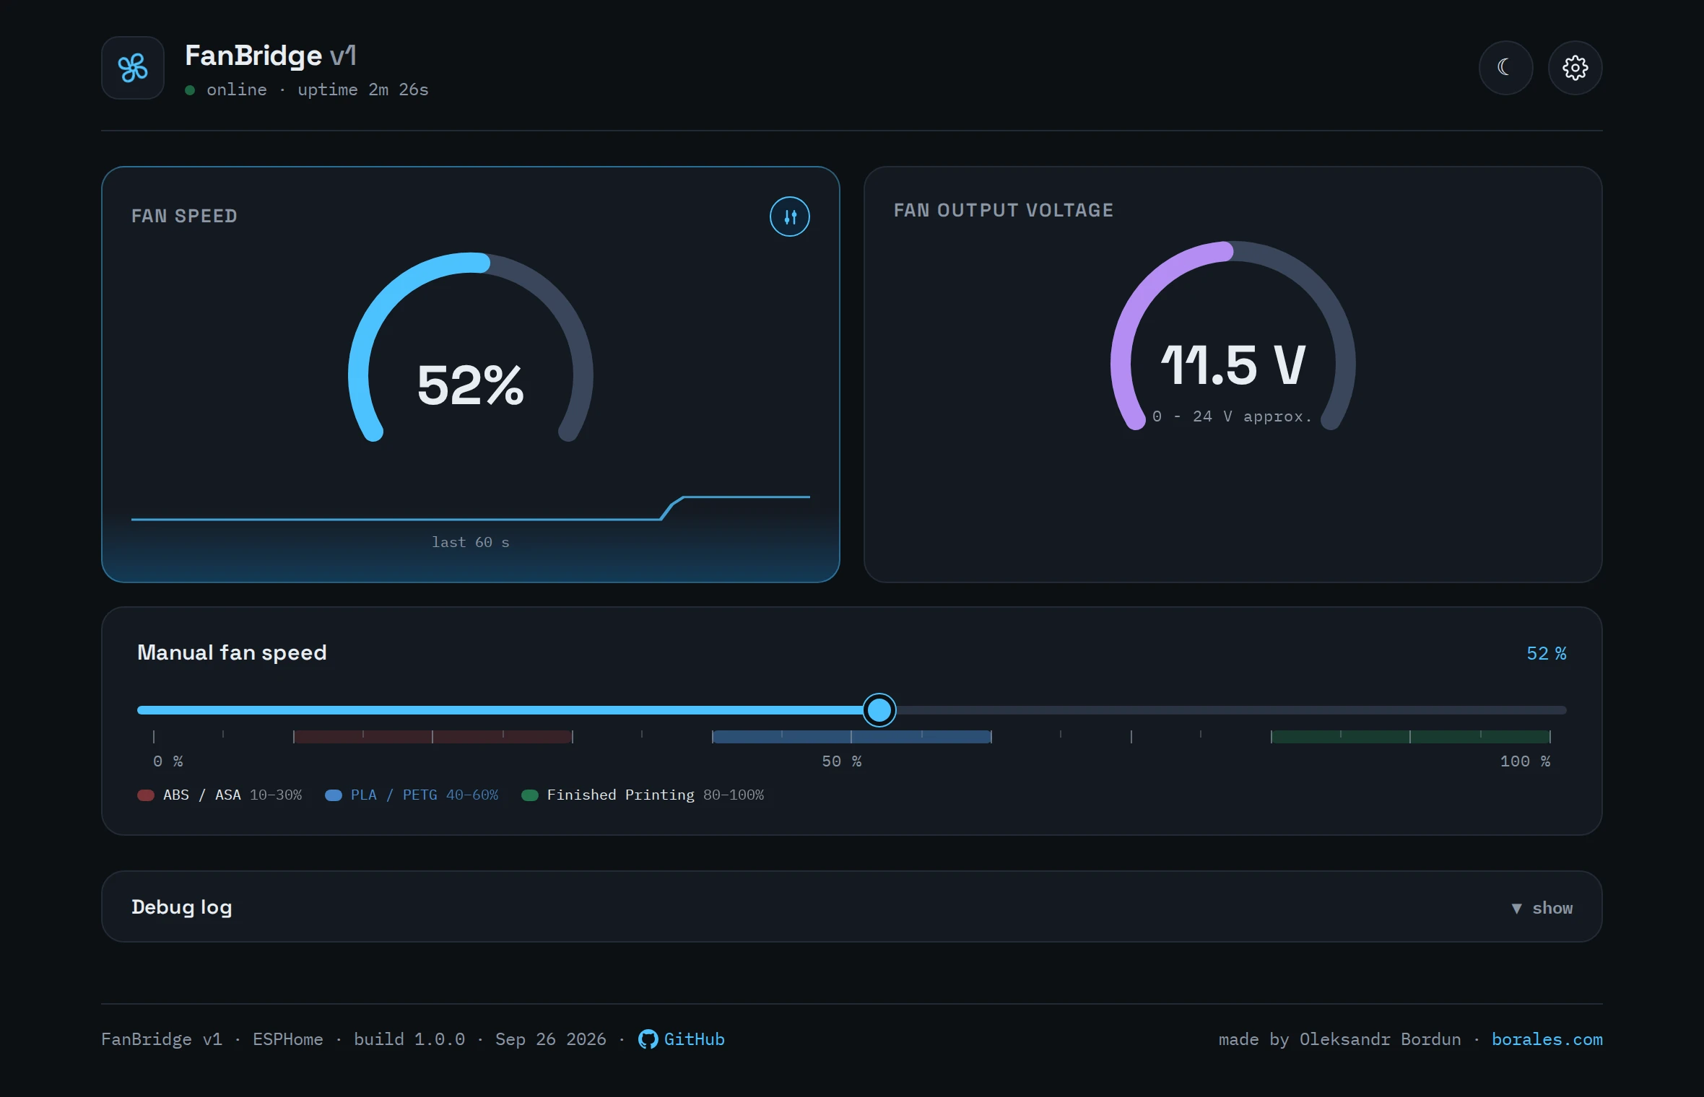The width and height of the screenshot is (1704, 1097).
Task: Click the blue PLA / PETG legend swatch
Action: click(x=334, y=795)
